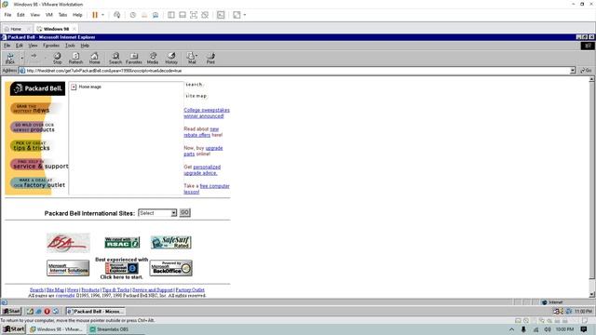This screenshot has width=596, height=335.
Task: Click the page vertical scrollbar track
Action: [x=591, y=186]
